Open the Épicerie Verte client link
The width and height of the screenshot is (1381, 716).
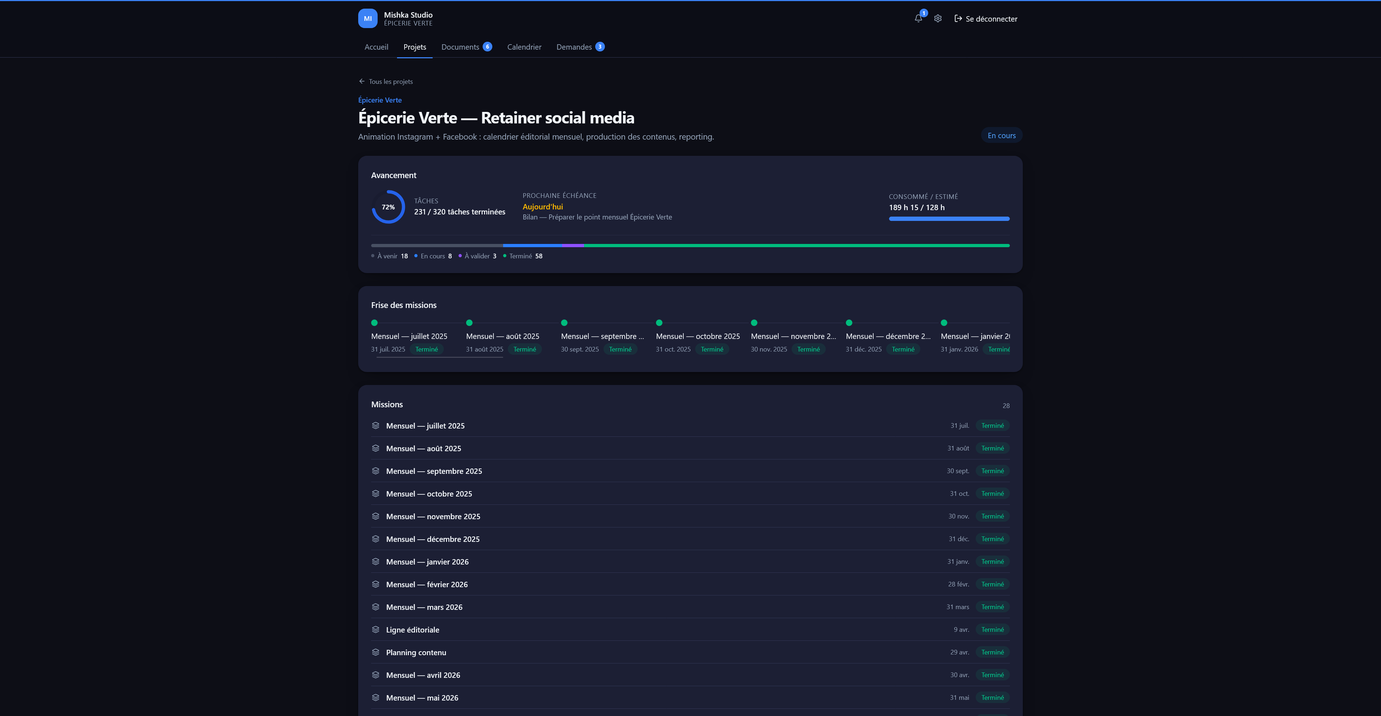(380, 100)
